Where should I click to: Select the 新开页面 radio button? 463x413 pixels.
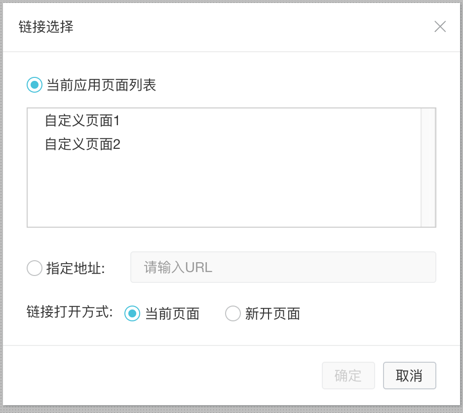tap(233, 313)
